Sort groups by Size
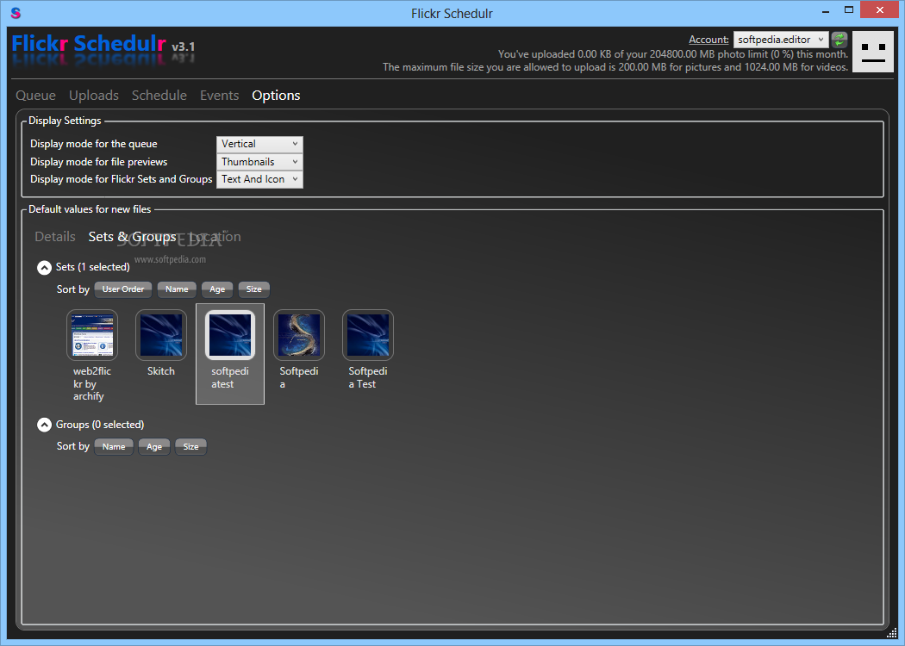The height and width of the screenshot is (646, 905). pyautogui.click(x=191, y=447)
